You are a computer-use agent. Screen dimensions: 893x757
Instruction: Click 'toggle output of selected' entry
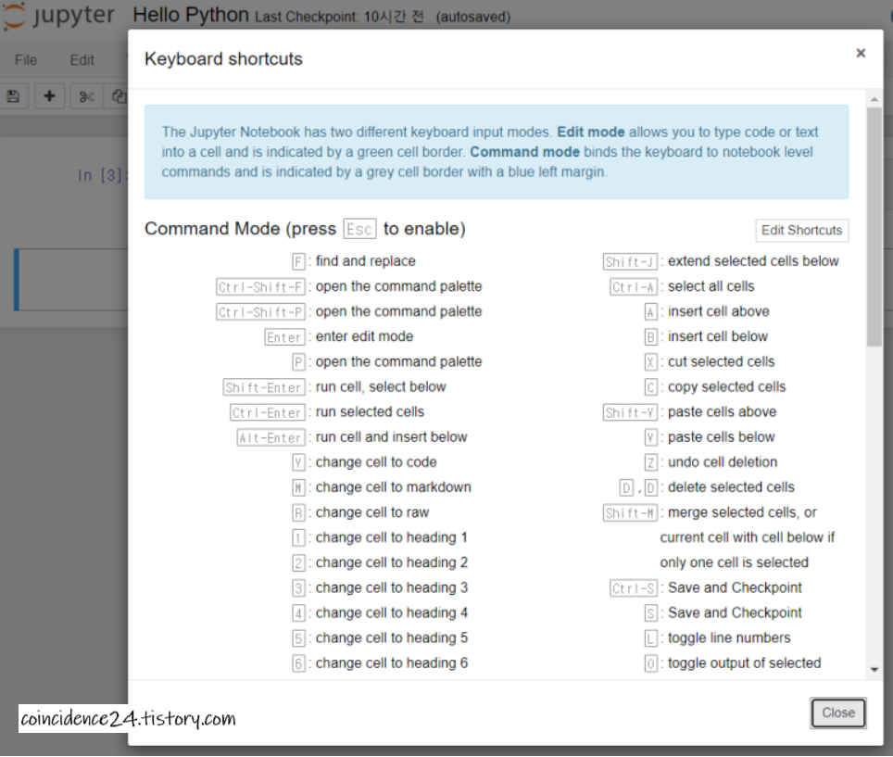tap(745, 663)
